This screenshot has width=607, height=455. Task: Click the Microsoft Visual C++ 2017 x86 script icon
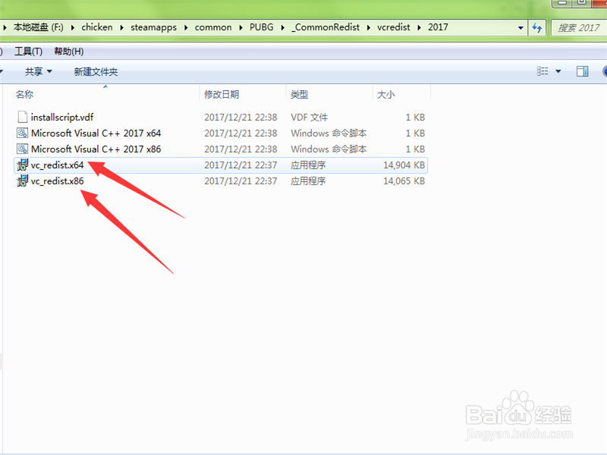coord(23,149)
